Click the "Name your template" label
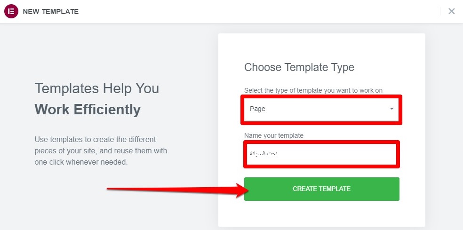 [274, 135]
